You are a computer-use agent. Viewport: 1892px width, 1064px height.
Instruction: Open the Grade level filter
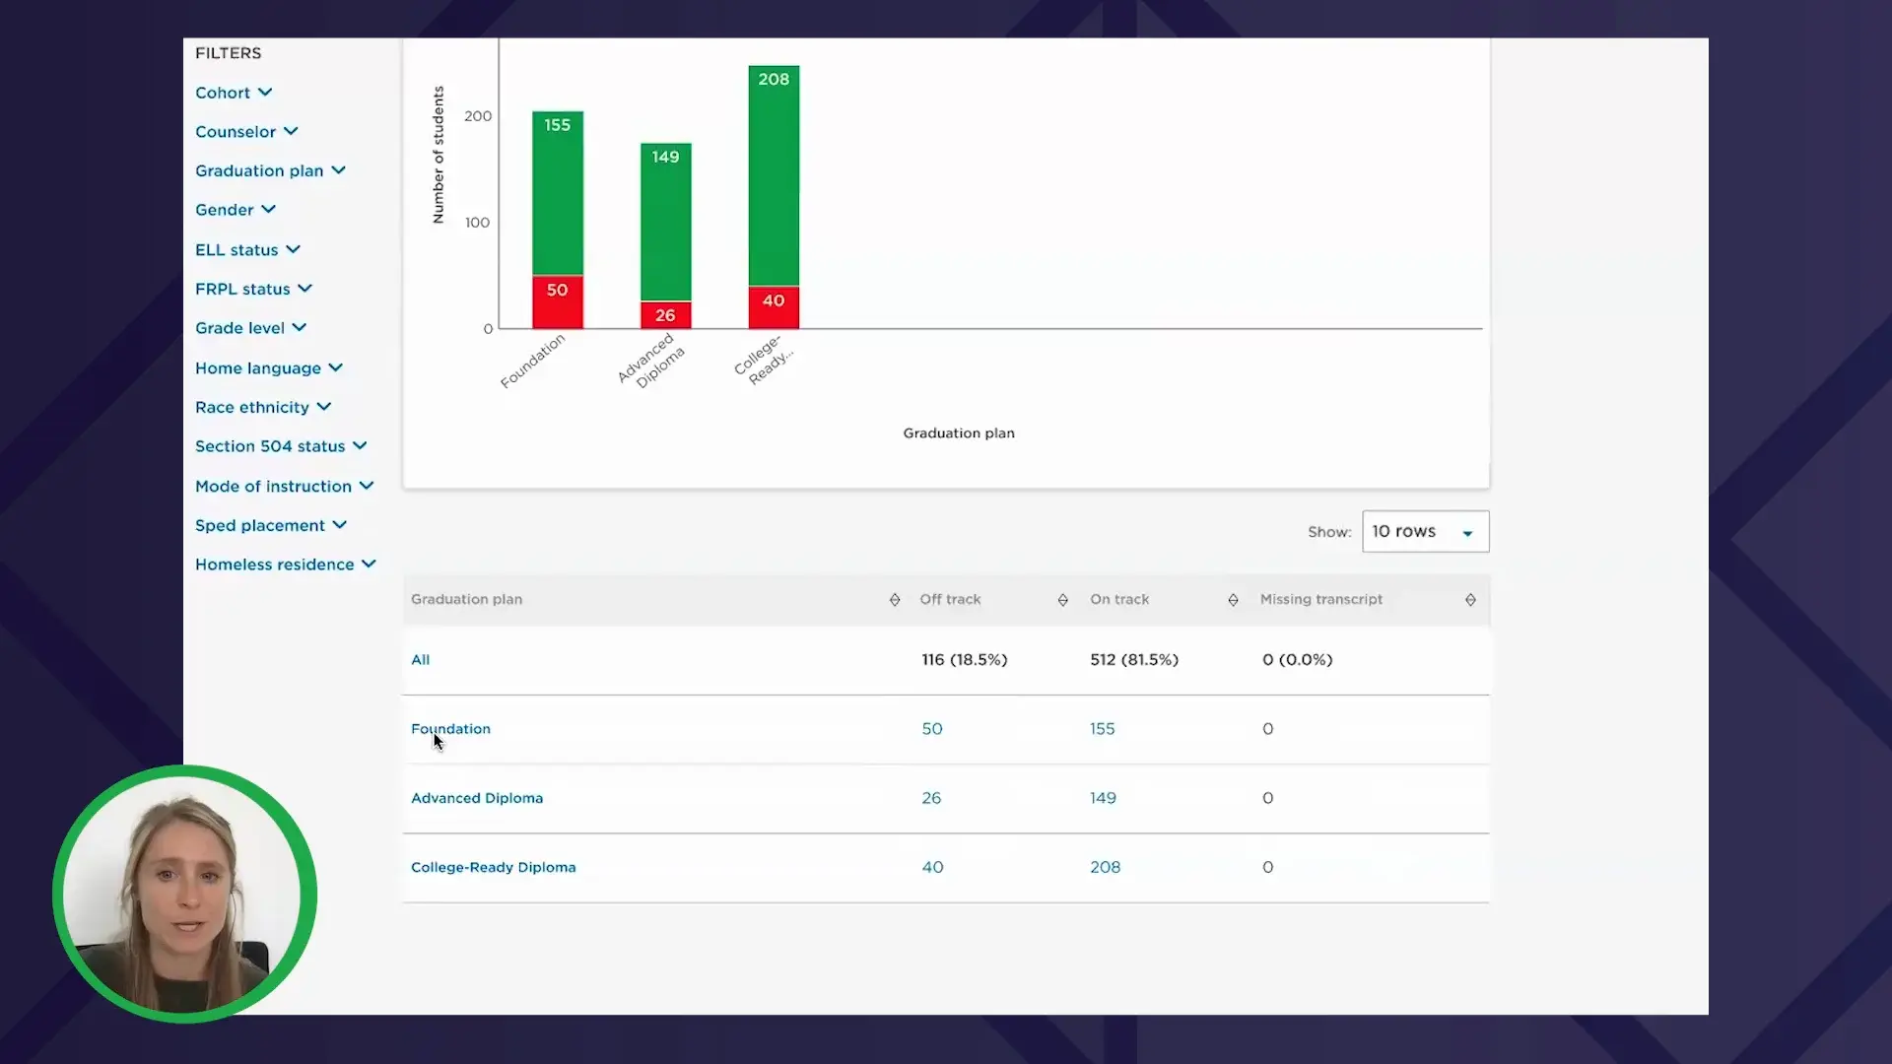click(x=250, y=328)
